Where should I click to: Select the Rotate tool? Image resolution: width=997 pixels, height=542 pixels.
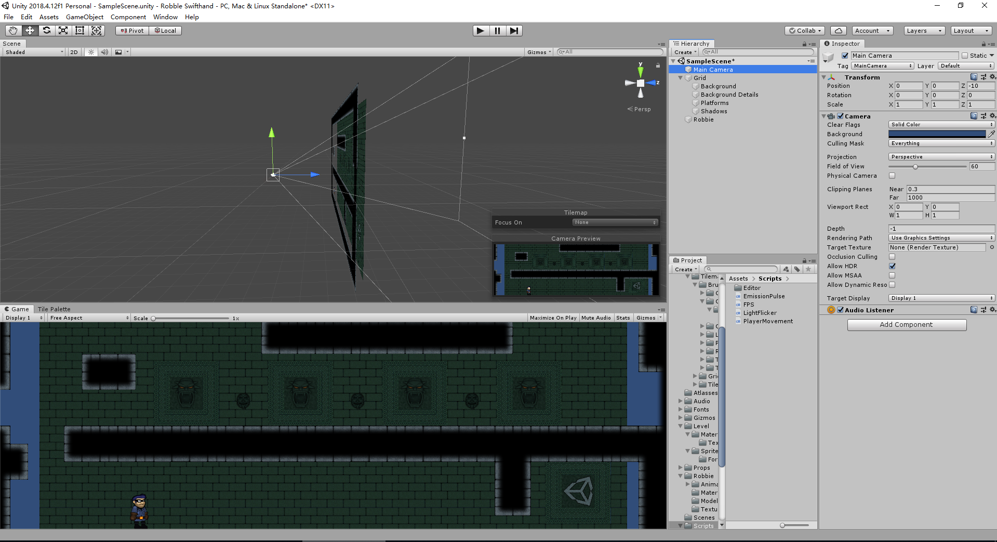tap(46, 31)
